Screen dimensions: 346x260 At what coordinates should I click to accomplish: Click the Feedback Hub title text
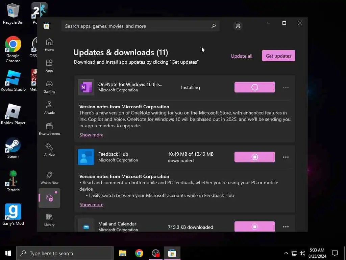tap(113, 154)
